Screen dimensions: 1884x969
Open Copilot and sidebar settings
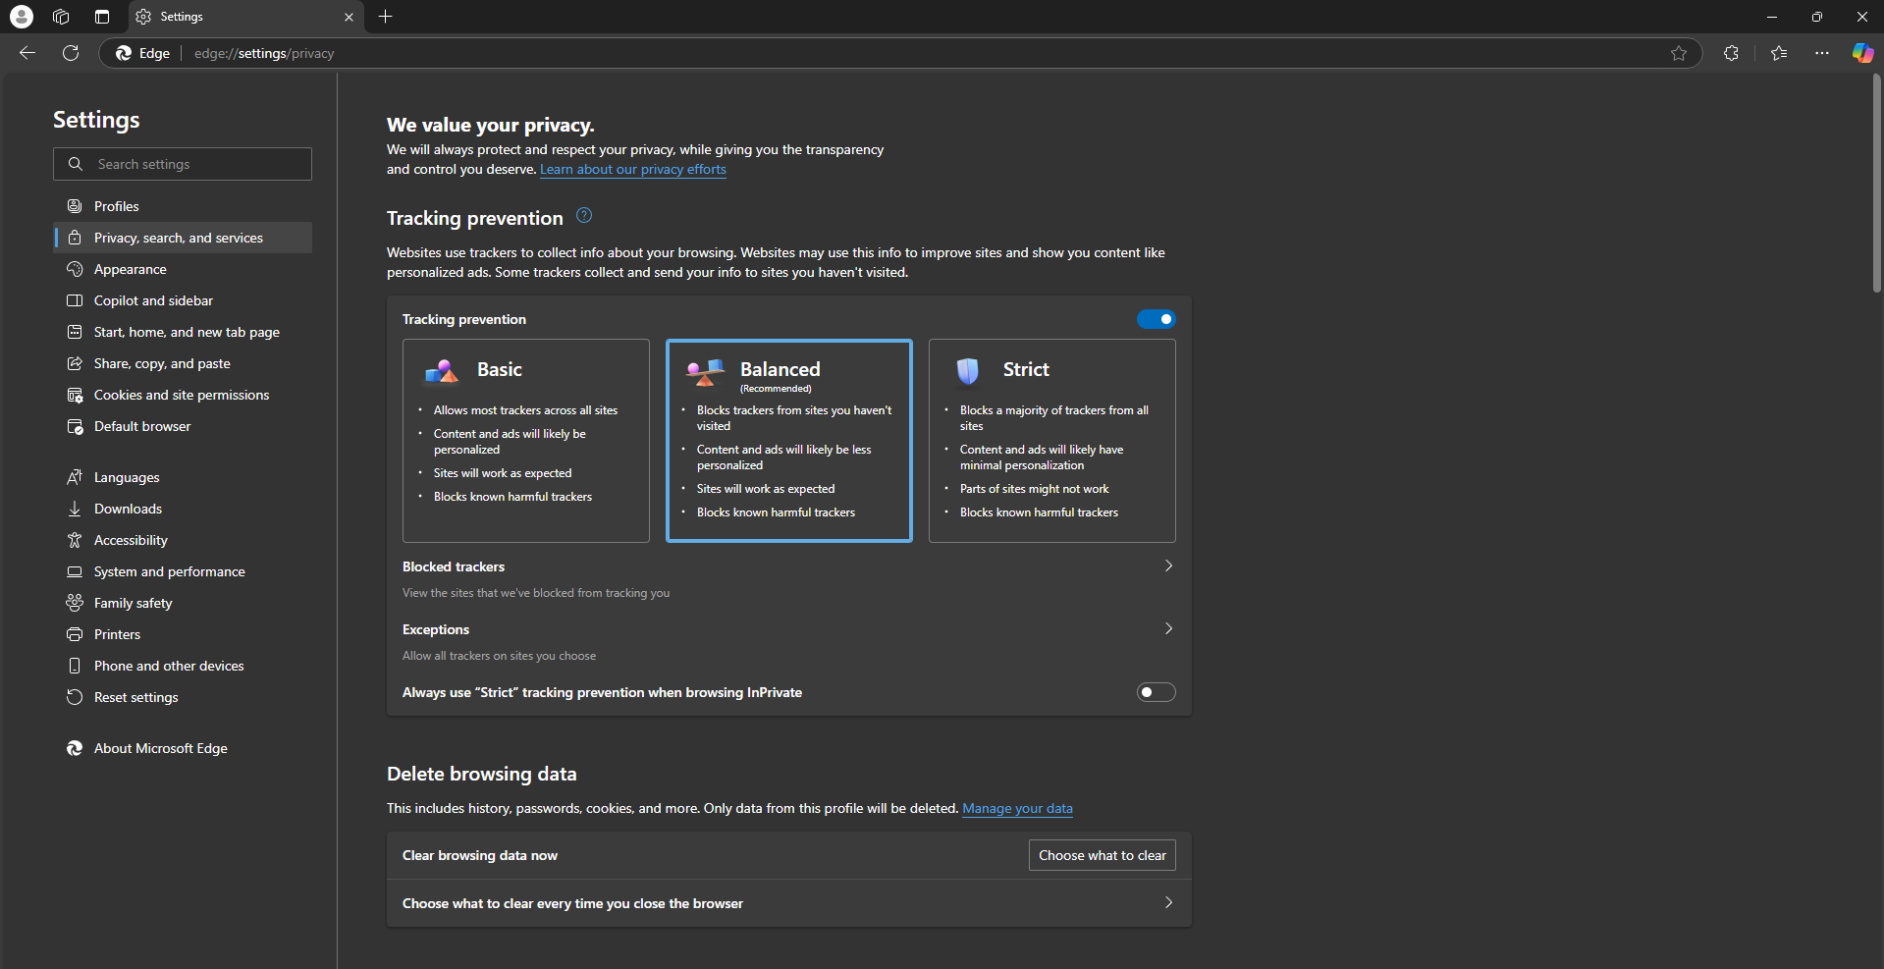click(183, 300)
